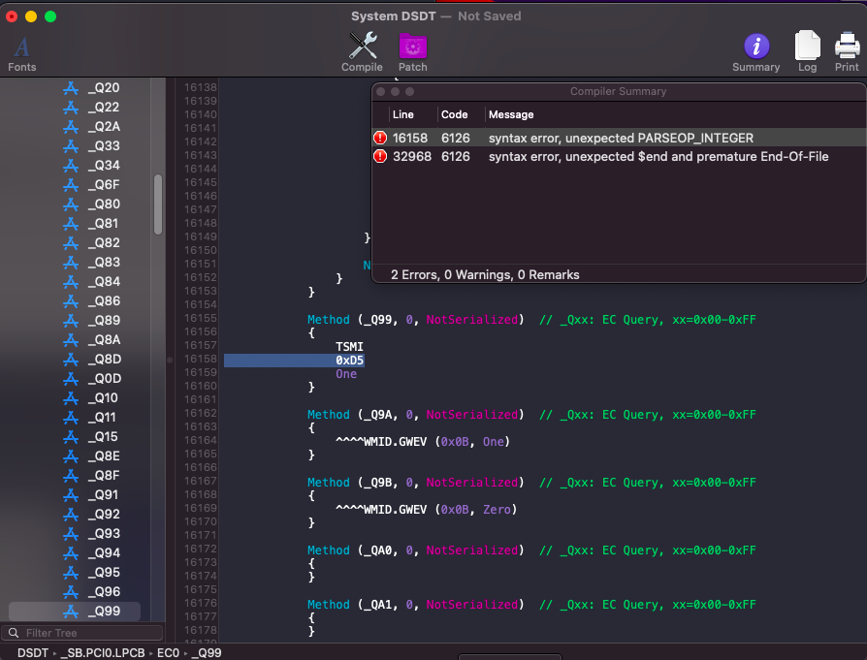This screenshot has width=867, height=660.
Task: Open the Fonts panel
Action: pos(21,50)
